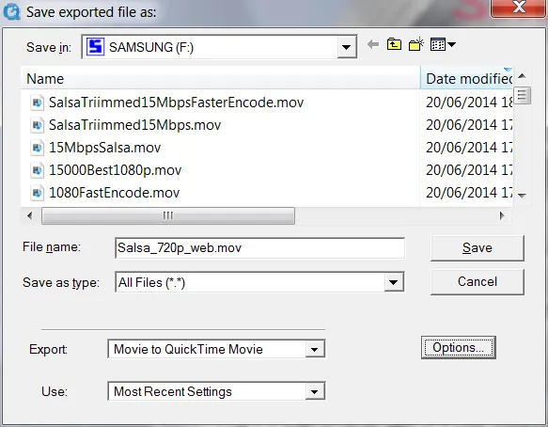Click the Save button

(x=478, y=248)
